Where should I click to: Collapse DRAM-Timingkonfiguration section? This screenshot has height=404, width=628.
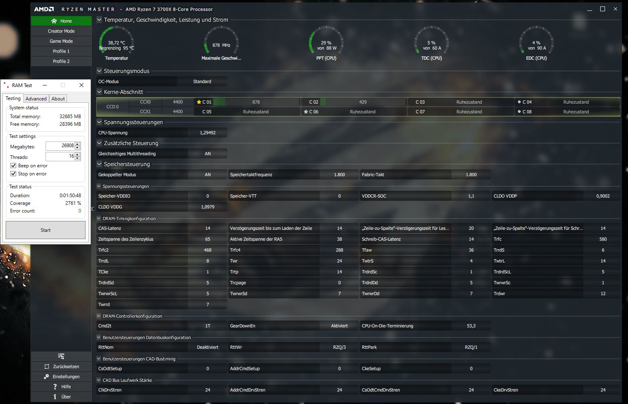pos(99,219)
